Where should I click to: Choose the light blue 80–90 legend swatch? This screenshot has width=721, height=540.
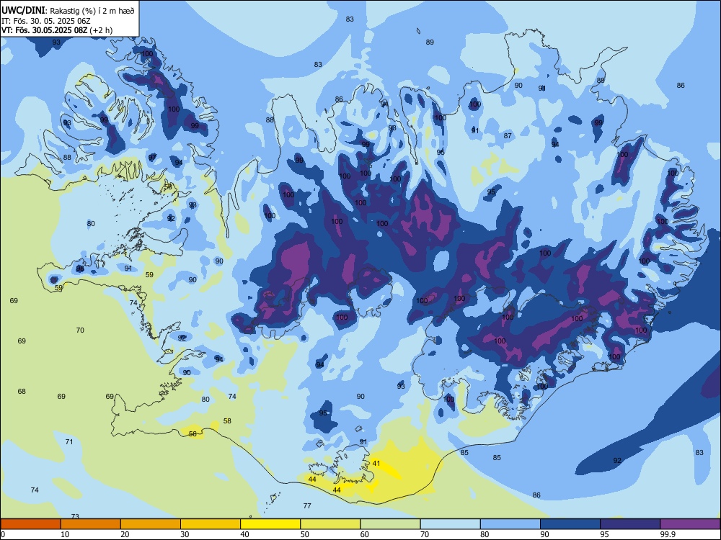point(510,524)
